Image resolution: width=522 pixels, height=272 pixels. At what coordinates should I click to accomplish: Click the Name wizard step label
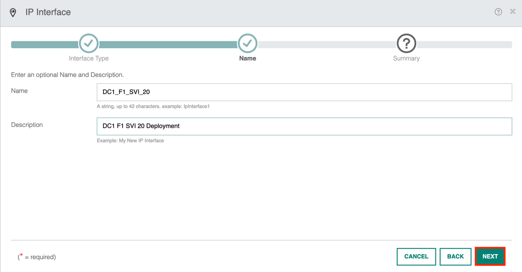tap(247, 58)
